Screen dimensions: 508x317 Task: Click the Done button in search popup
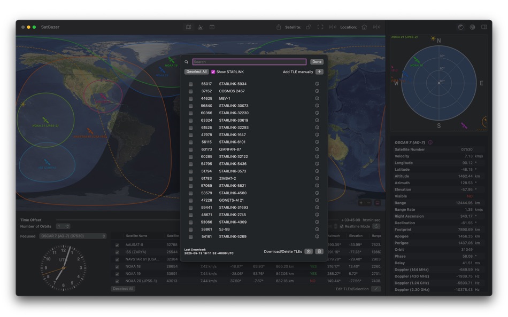click(317, 62)
